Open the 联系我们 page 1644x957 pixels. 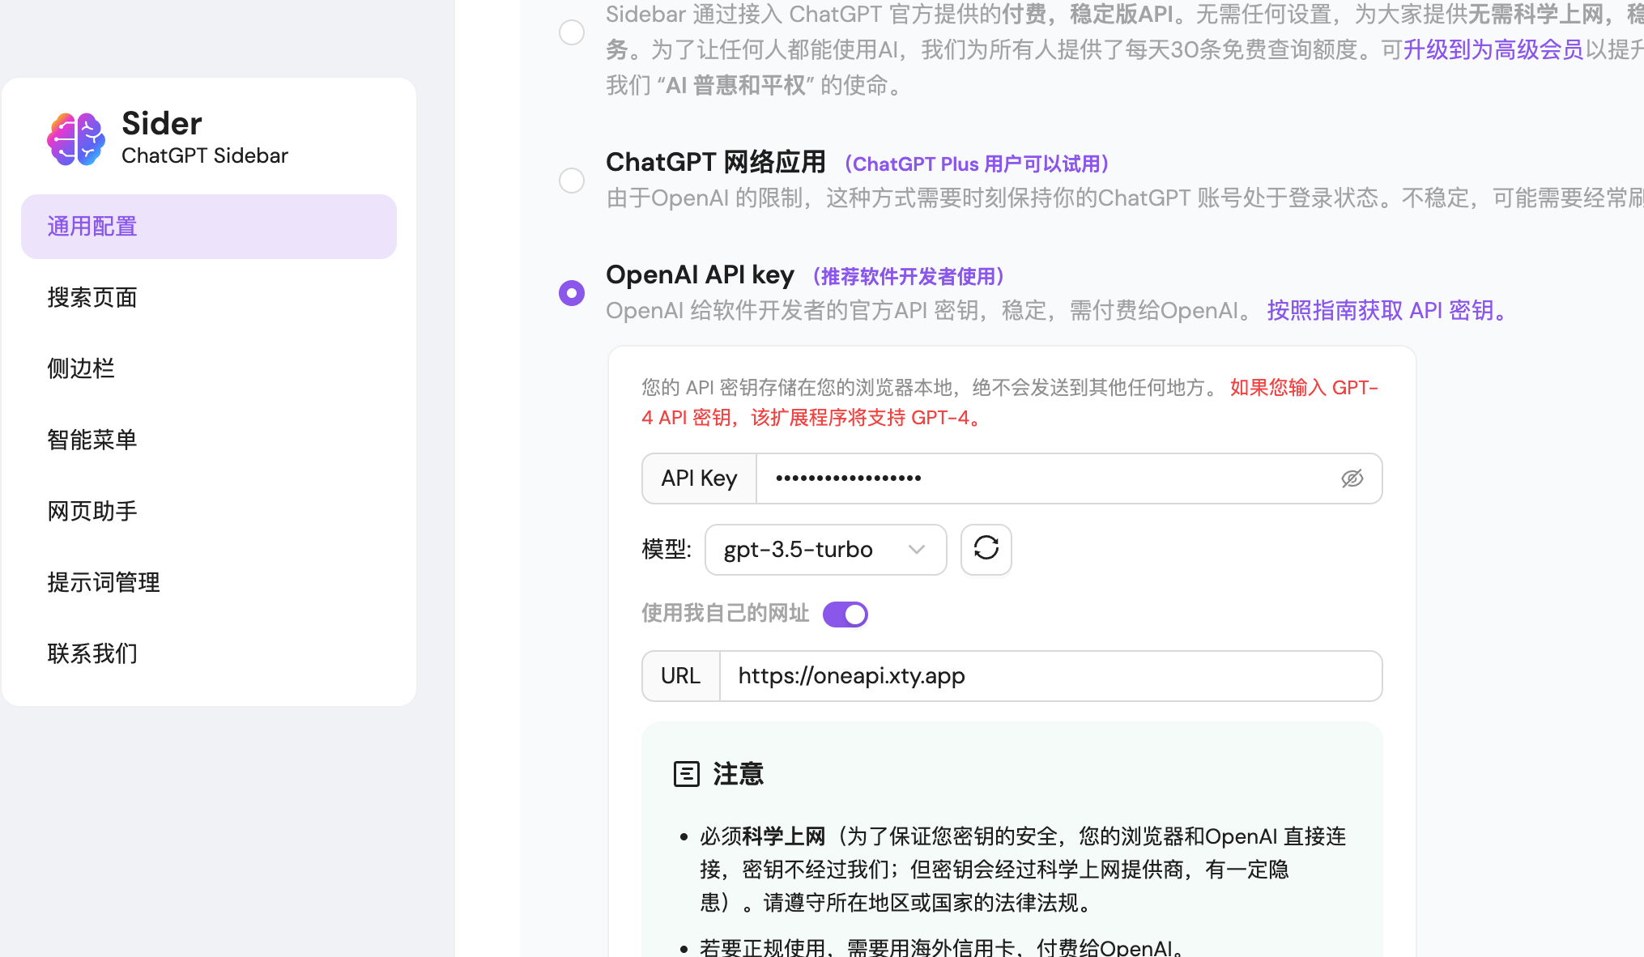pyautogui.click(x=92, y=653)
